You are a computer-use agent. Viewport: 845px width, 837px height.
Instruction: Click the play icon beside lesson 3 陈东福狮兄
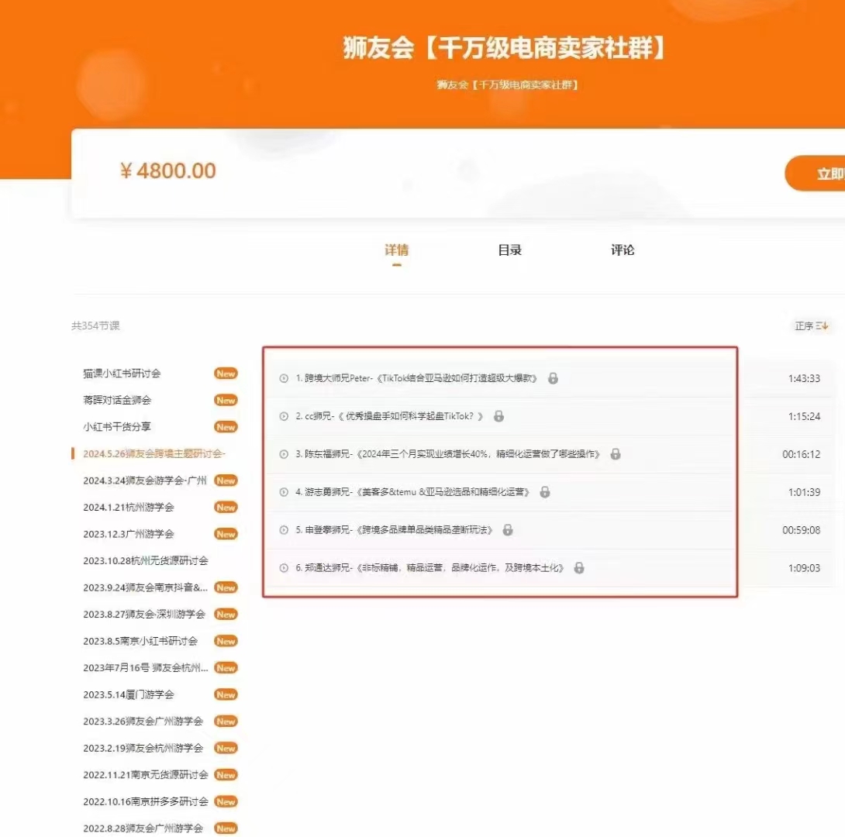284,454
